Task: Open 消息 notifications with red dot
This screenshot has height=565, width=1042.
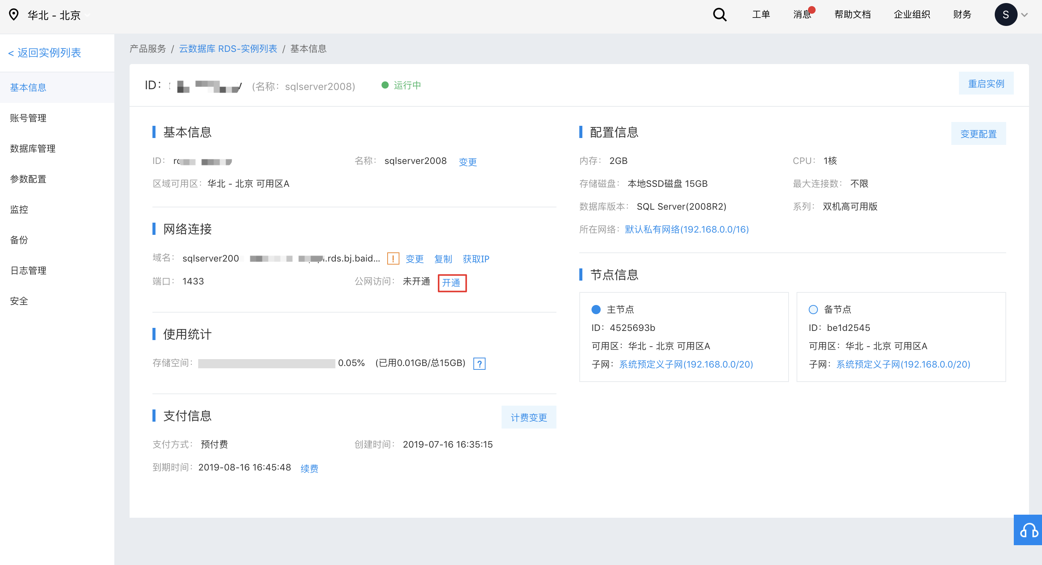Action: click(x=803, y=14)
